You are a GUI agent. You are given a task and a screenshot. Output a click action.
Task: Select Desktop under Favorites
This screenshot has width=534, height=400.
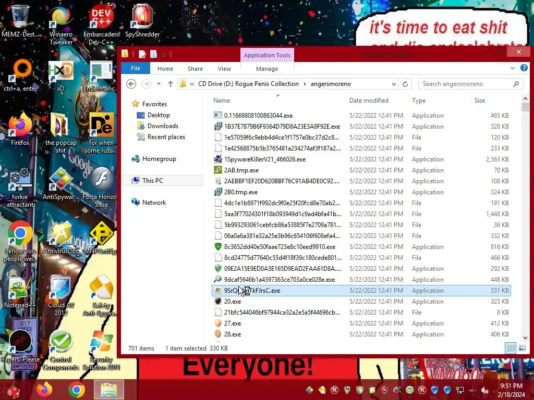(159, 115)
